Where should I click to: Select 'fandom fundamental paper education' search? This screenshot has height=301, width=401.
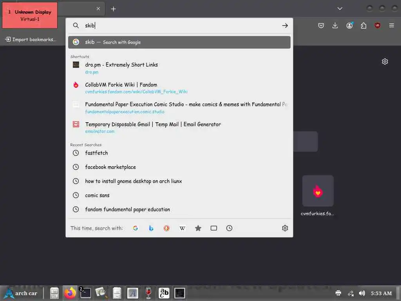click(179, 209)
